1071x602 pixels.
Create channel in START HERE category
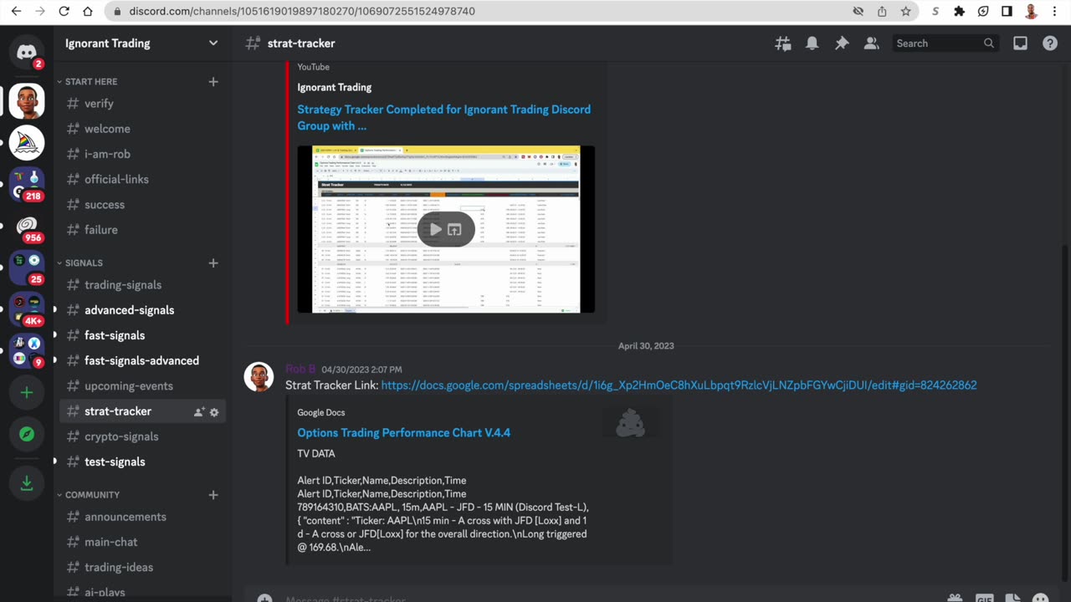click(x=213, y=81)
